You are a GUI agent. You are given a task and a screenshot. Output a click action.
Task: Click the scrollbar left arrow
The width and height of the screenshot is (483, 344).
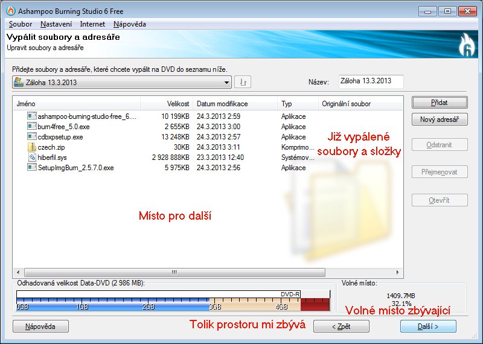(18, 272)
